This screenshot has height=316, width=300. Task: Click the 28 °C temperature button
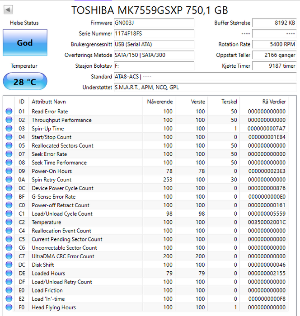click(25, 82)
